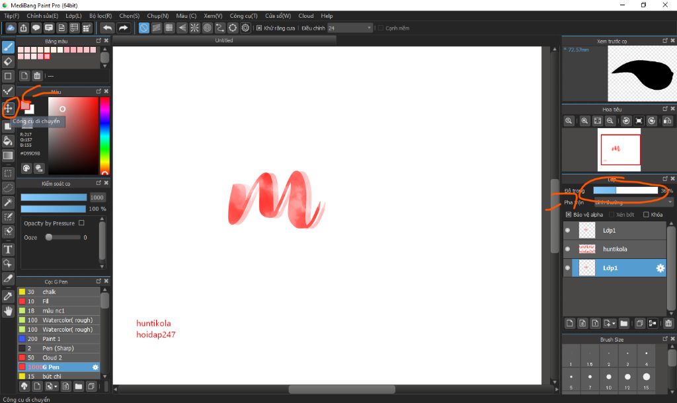Select the Magic Wand tool

(x=8, y=202)
